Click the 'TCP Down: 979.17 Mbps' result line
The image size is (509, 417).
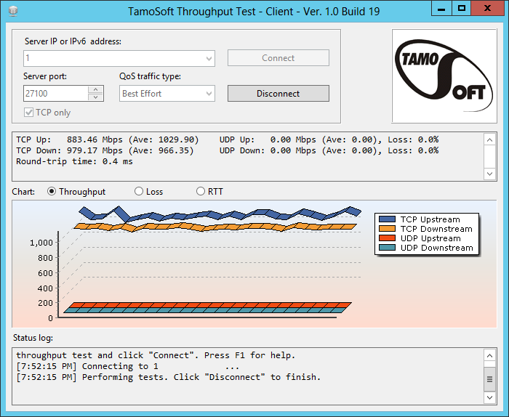[x=105, y=151]
